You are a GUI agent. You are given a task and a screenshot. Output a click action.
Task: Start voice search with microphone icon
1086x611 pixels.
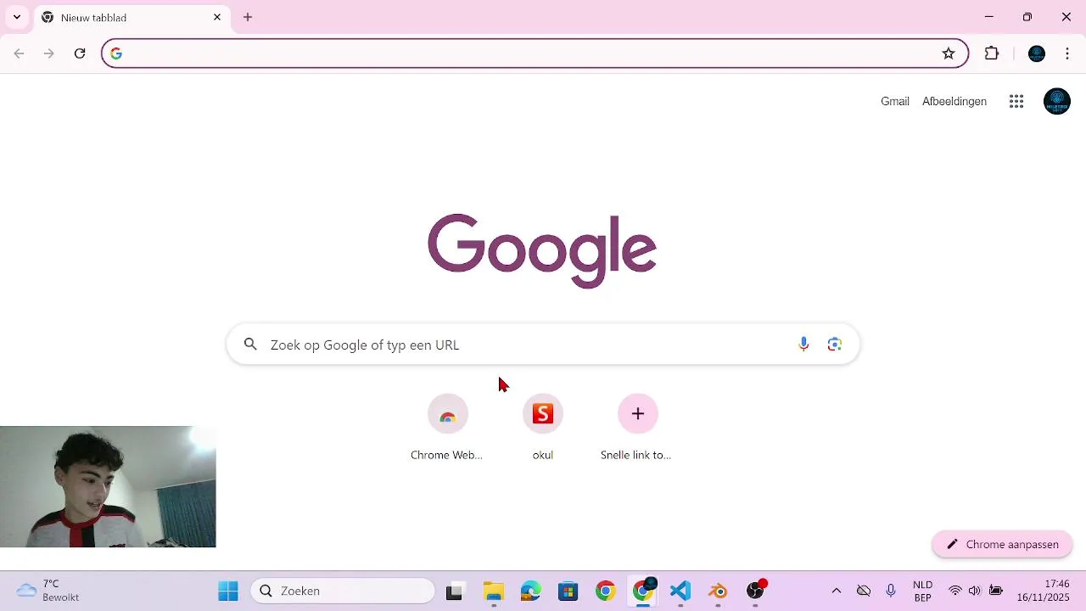click(x=803, y=344)
